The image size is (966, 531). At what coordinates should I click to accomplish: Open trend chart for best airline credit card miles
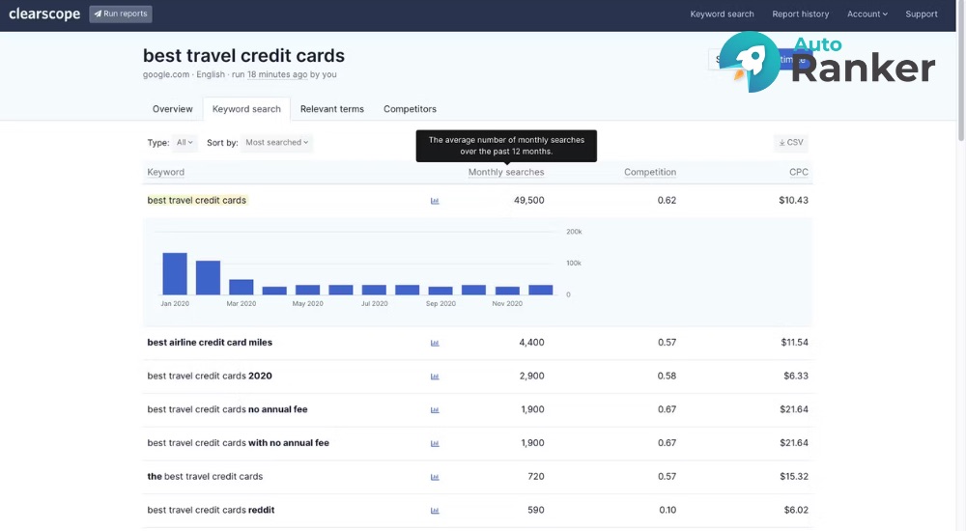435,343
